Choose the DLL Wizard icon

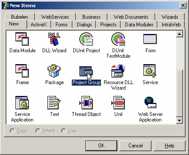[x=54, y=39]
